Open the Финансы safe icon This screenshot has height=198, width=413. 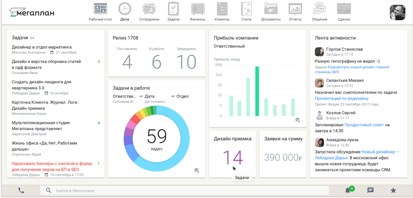[x=198, y=9]
